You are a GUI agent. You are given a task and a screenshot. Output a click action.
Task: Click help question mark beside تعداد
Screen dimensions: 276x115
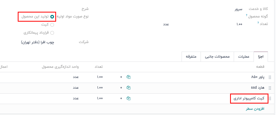pyautogui.click(x=258, y=23)
